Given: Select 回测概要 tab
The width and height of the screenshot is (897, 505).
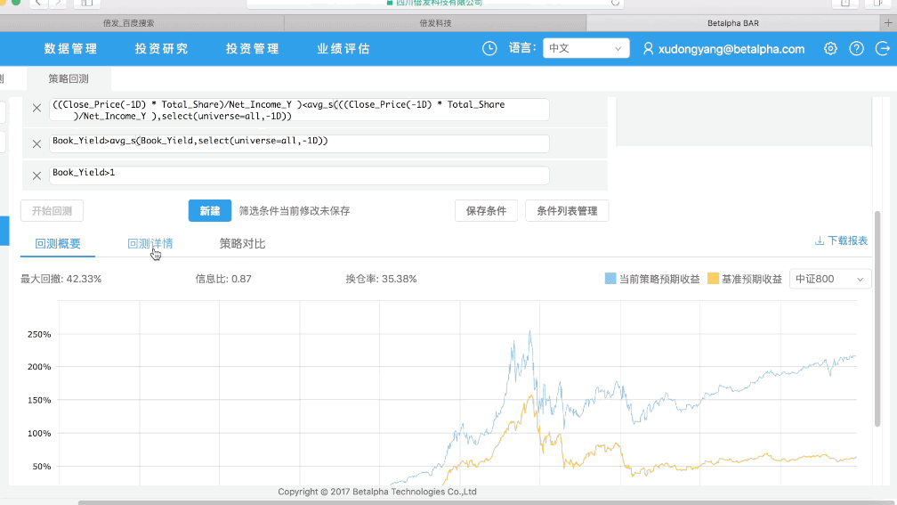Looking at the screenshot, I should [58, 243].
